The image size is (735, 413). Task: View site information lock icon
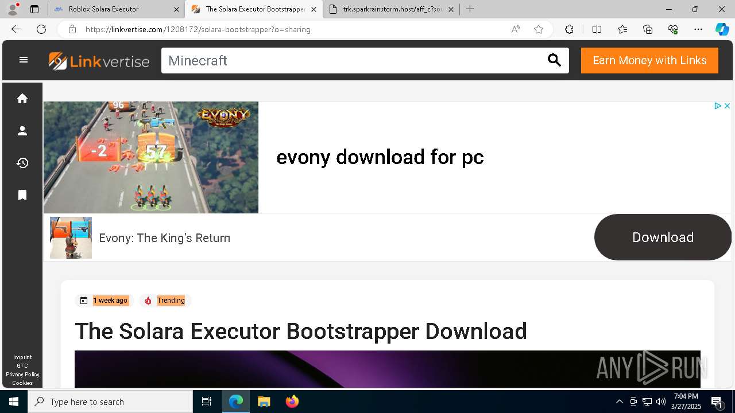pos(72,29)
